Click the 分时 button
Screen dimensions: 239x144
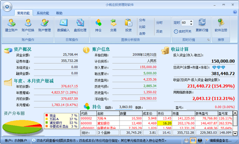[x=159, y=23]
